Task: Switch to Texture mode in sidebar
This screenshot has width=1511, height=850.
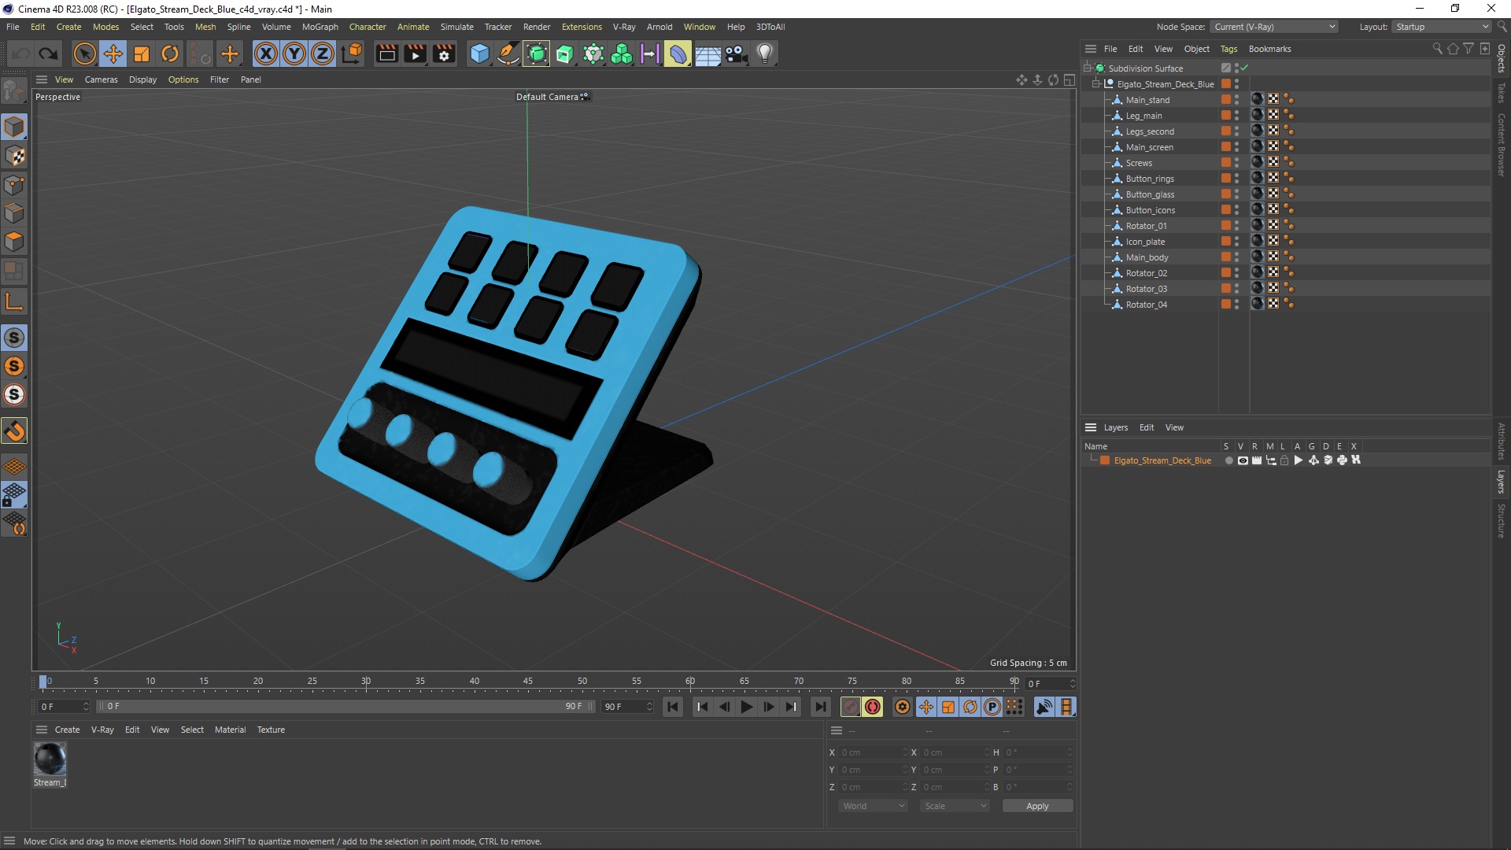Action: [x=14, y=156]
